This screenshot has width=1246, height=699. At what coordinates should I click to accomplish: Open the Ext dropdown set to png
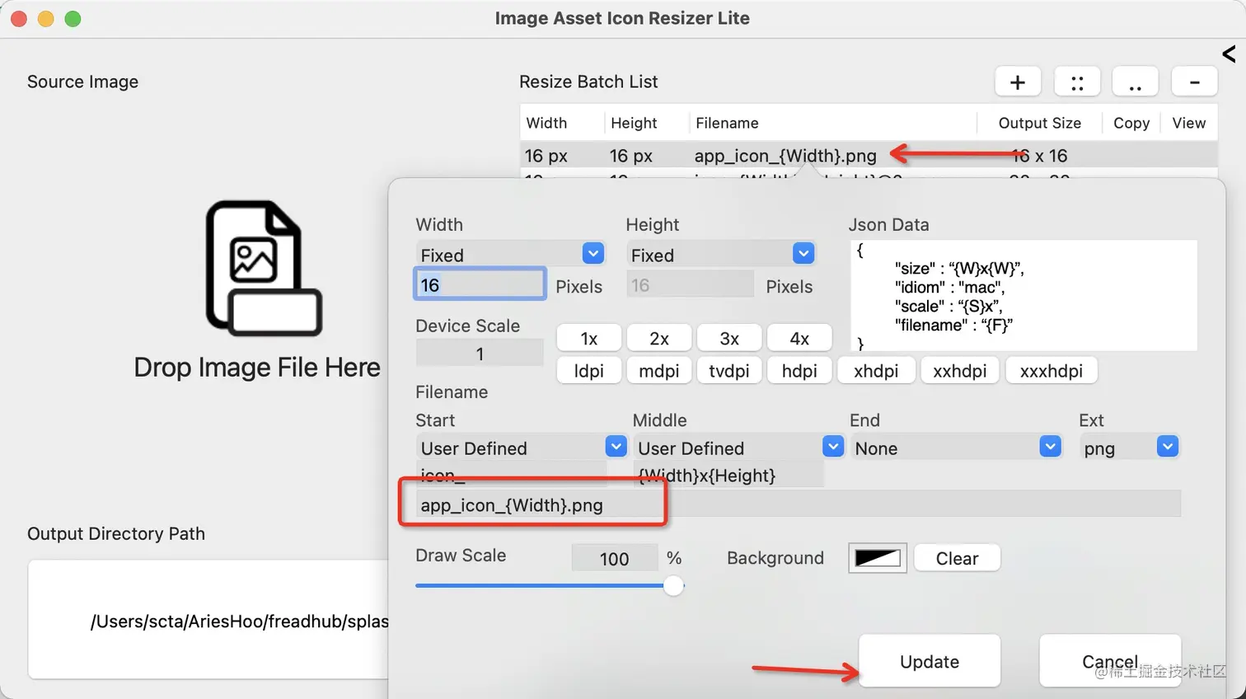click(1129, 447)
